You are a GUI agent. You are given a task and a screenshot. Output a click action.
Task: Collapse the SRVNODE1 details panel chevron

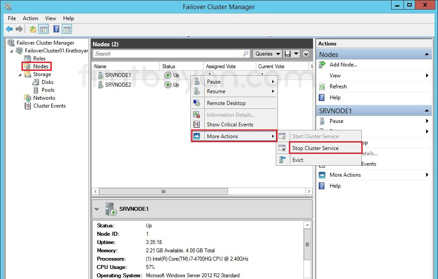96,209
